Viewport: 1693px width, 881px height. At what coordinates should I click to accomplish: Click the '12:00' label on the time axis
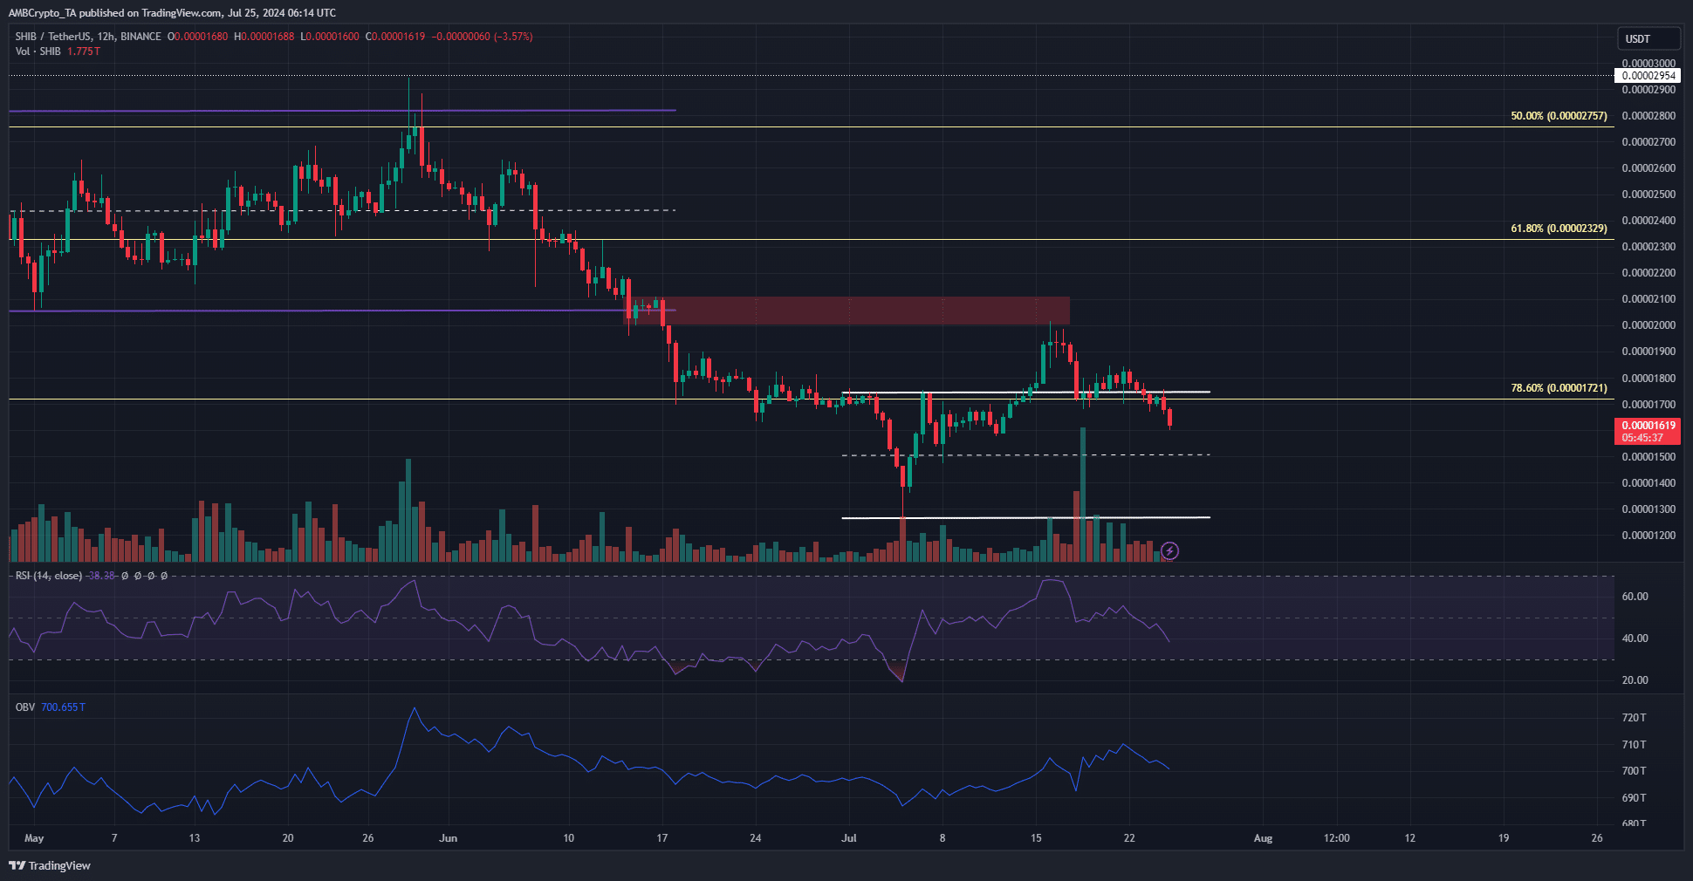pos(1336,838)
